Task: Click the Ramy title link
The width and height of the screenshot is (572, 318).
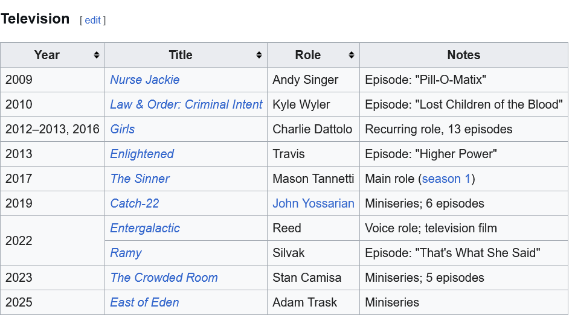Action: coord(126,253)
